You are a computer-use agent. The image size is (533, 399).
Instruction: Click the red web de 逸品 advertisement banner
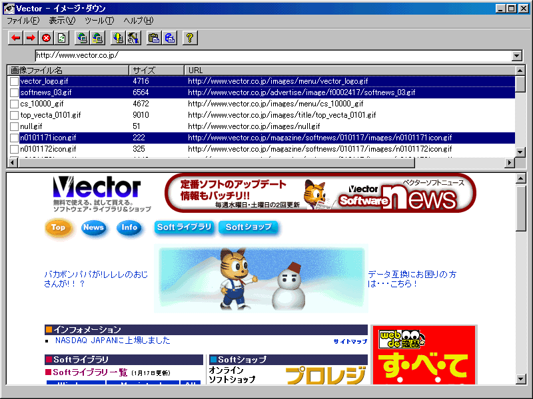tap(424, 355)
